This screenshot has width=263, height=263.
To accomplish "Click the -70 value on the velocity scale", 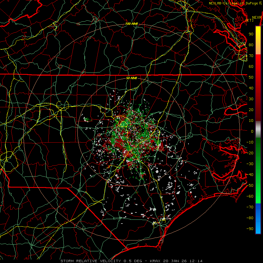I will tap(250, 207).
